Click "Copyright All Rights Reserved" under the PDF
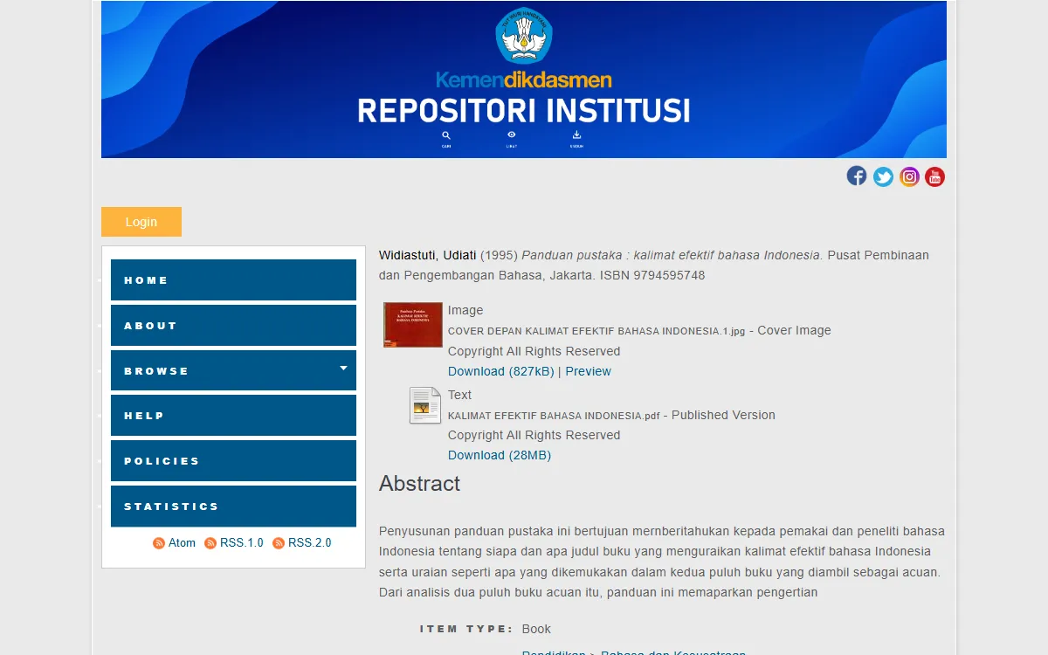This screenshot has height=655, width=1048. (x=534, y=435)
